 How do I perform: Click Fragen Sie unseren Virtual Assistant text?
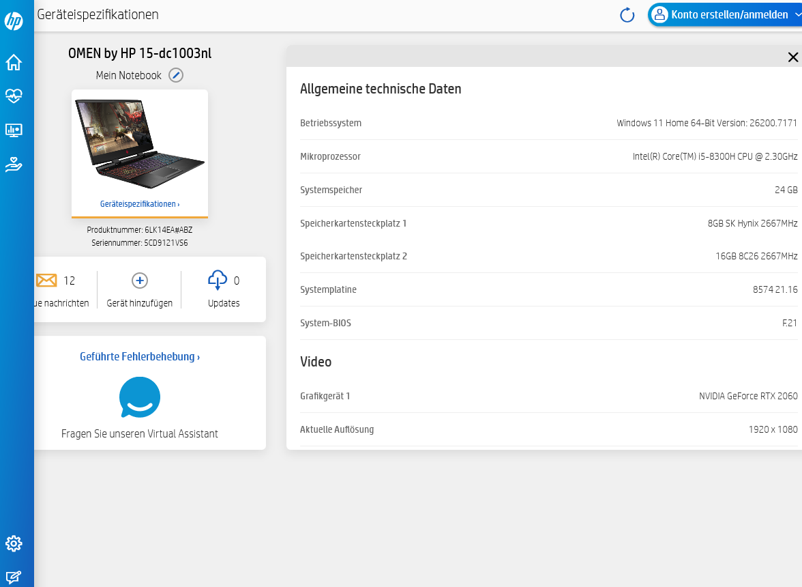tap(140, 433)
